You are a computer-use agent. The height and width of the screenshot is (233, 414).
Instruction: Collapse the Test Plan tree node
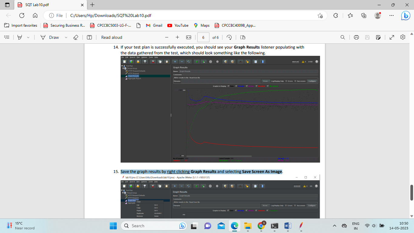[x=122, y=66]
